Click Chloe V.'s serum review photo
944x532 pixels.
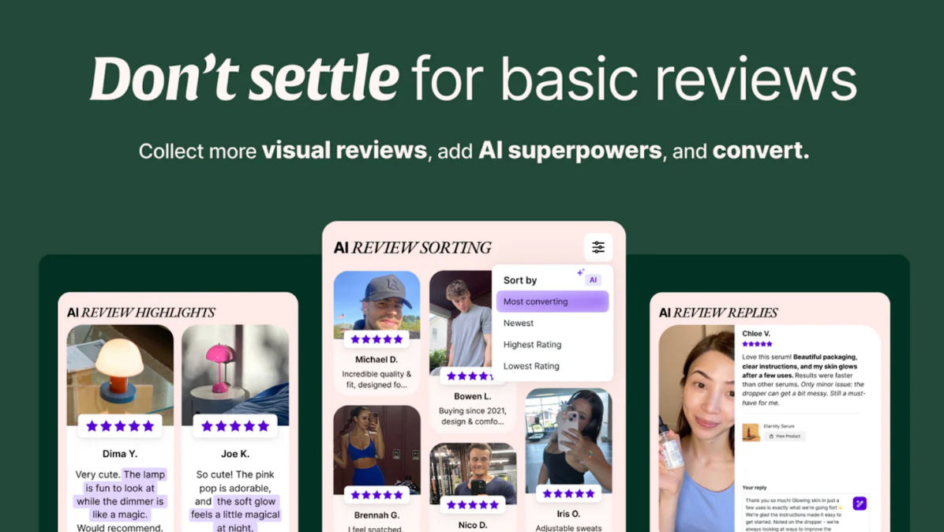point(697,429)
